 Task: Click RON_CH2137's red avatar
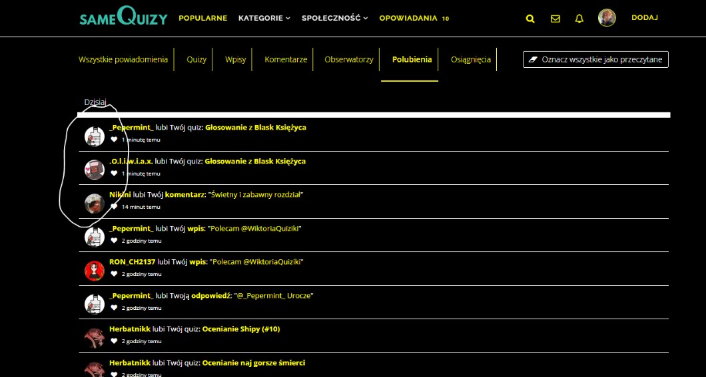click(95, 271)
